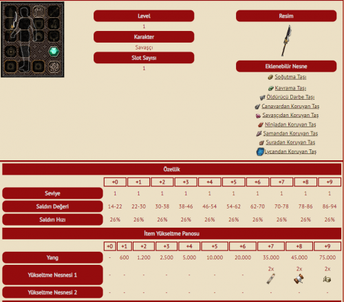
Task: Click Yang cost 600
Action: pos(124,257)
